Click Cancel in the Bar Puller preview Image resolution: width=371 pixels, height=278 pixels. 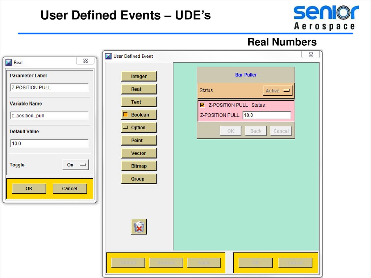click(281, 131)
